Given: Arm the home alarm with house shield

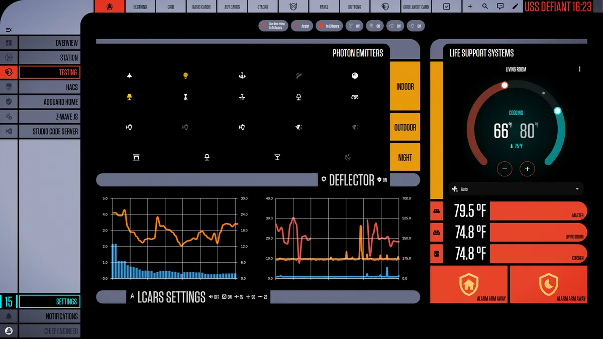Looking at the screenshot, I should click(x=469, y=284).
